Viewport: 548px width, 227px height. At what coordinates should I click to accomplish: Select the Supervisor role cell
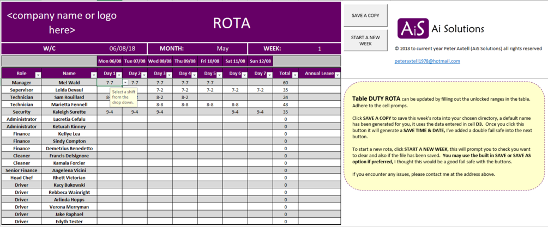21,90
